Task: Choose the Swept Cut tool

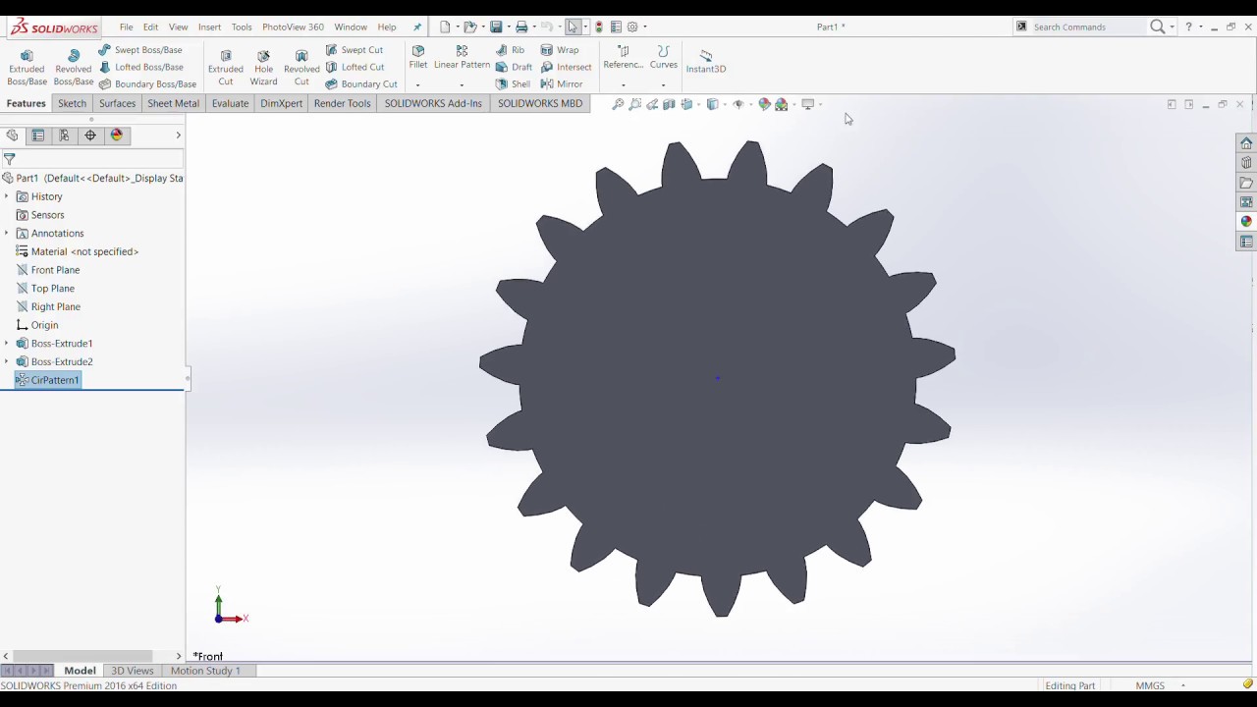Action: 355,50
